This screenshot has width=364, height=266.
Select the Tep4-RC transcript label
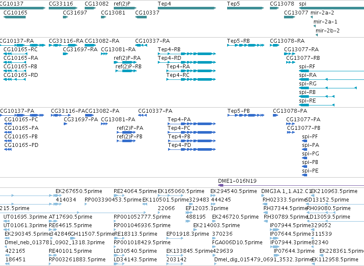178,75
